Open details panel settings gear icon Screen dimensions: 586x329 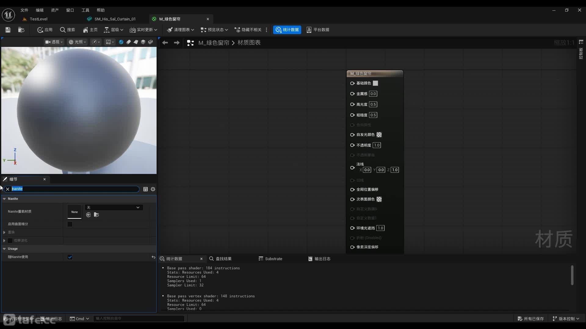(x=153, y=189)
